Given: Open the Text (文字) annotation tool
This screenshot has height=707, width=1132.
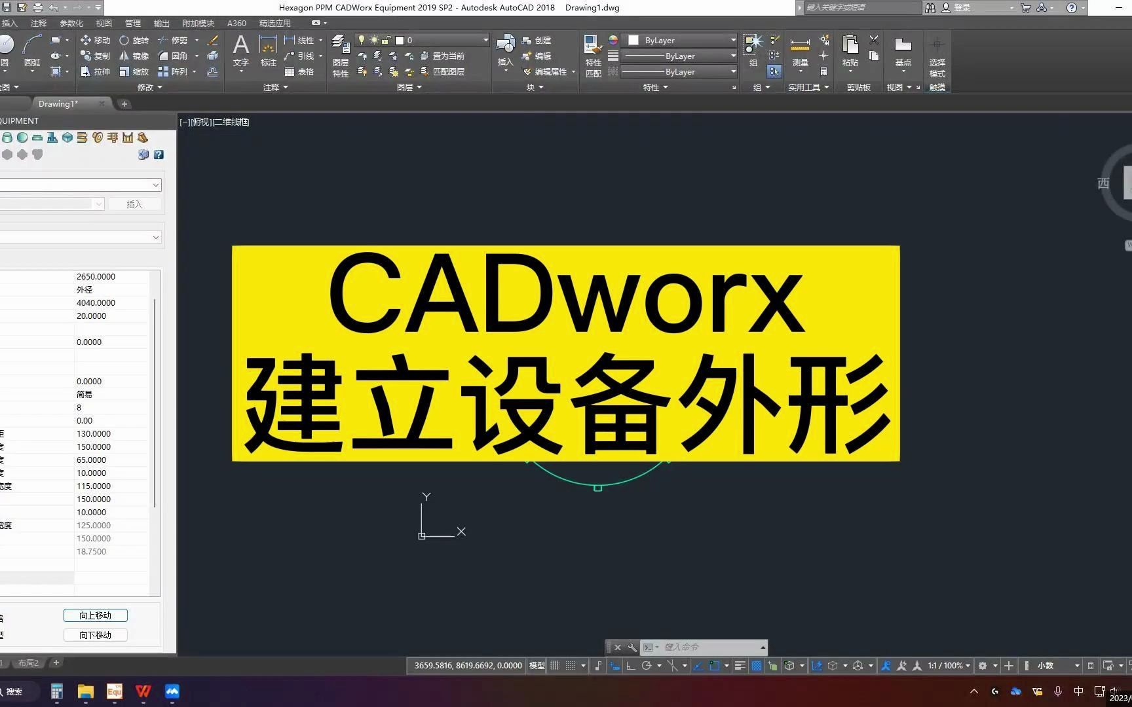Looking at the screenshot, I should point(241,50).
